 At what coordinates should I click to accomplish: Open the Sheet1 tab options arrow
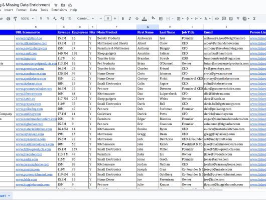coord(9,196)
